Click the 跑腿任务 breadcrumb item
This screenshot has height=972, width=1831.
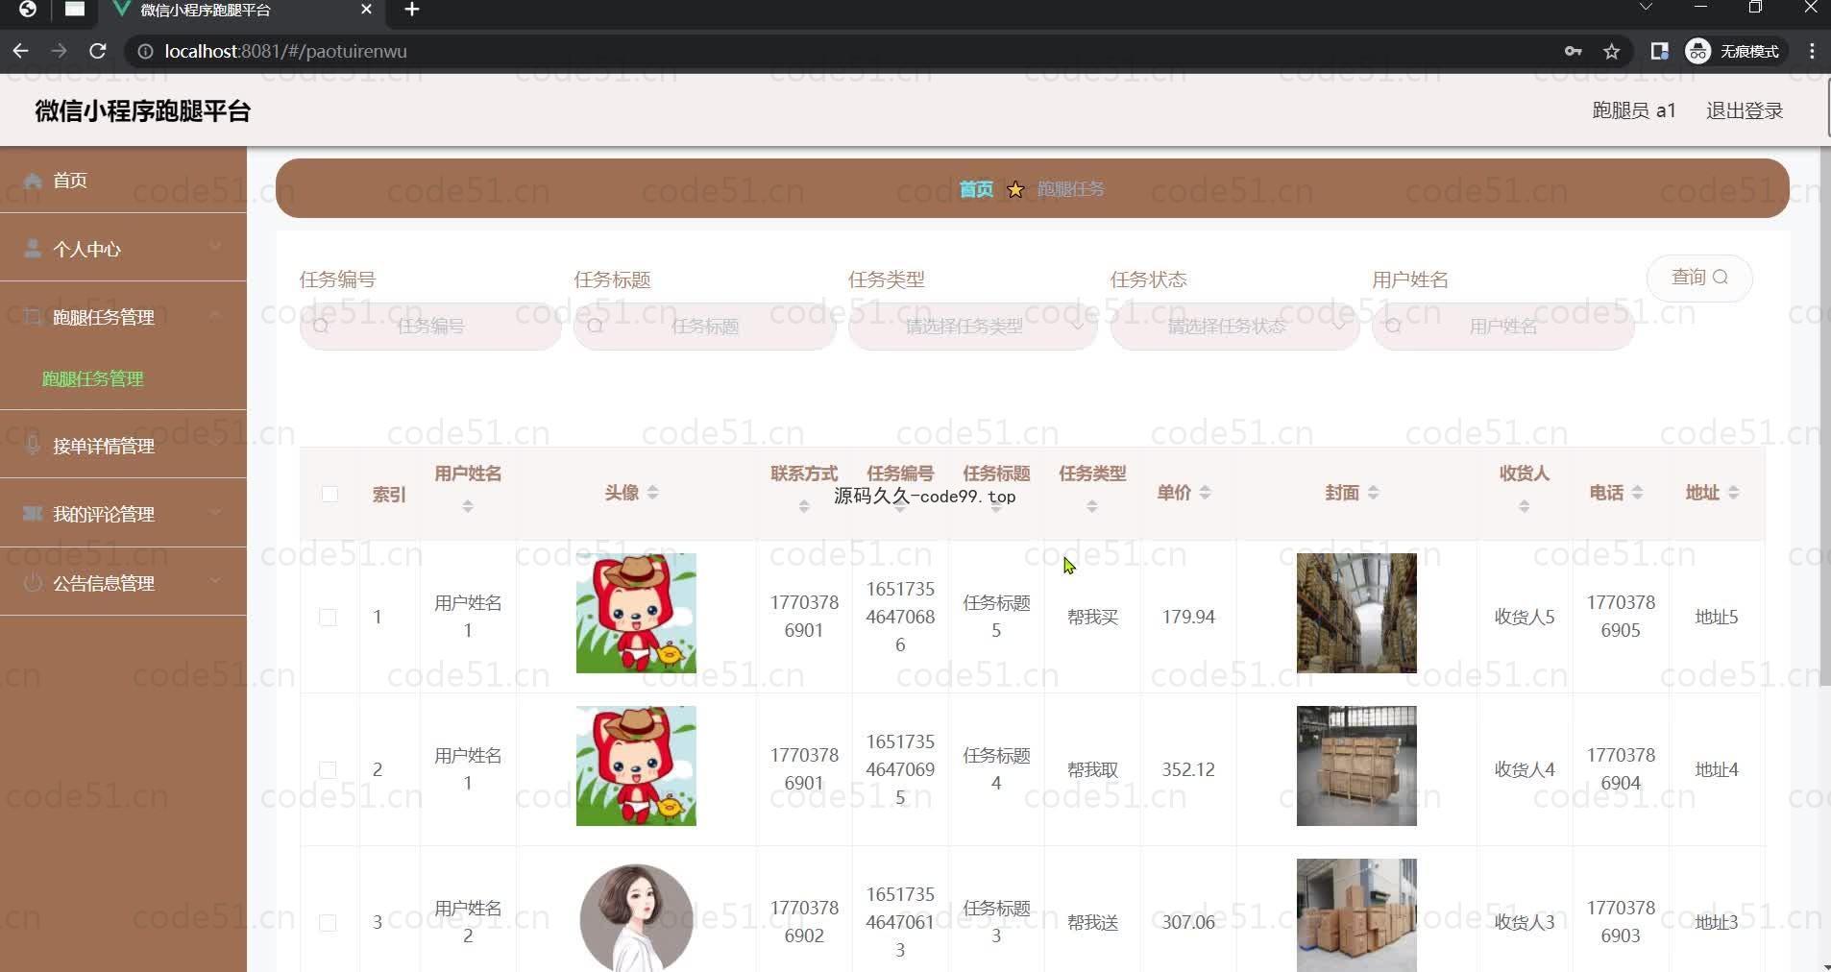click(1070, 189)
